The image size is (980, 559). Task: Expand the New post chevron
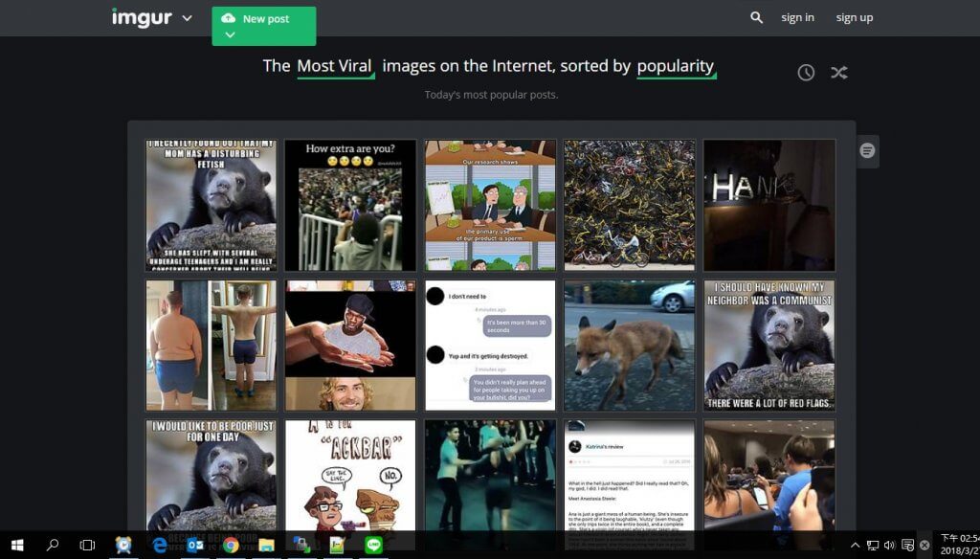[x=230, y=35]
